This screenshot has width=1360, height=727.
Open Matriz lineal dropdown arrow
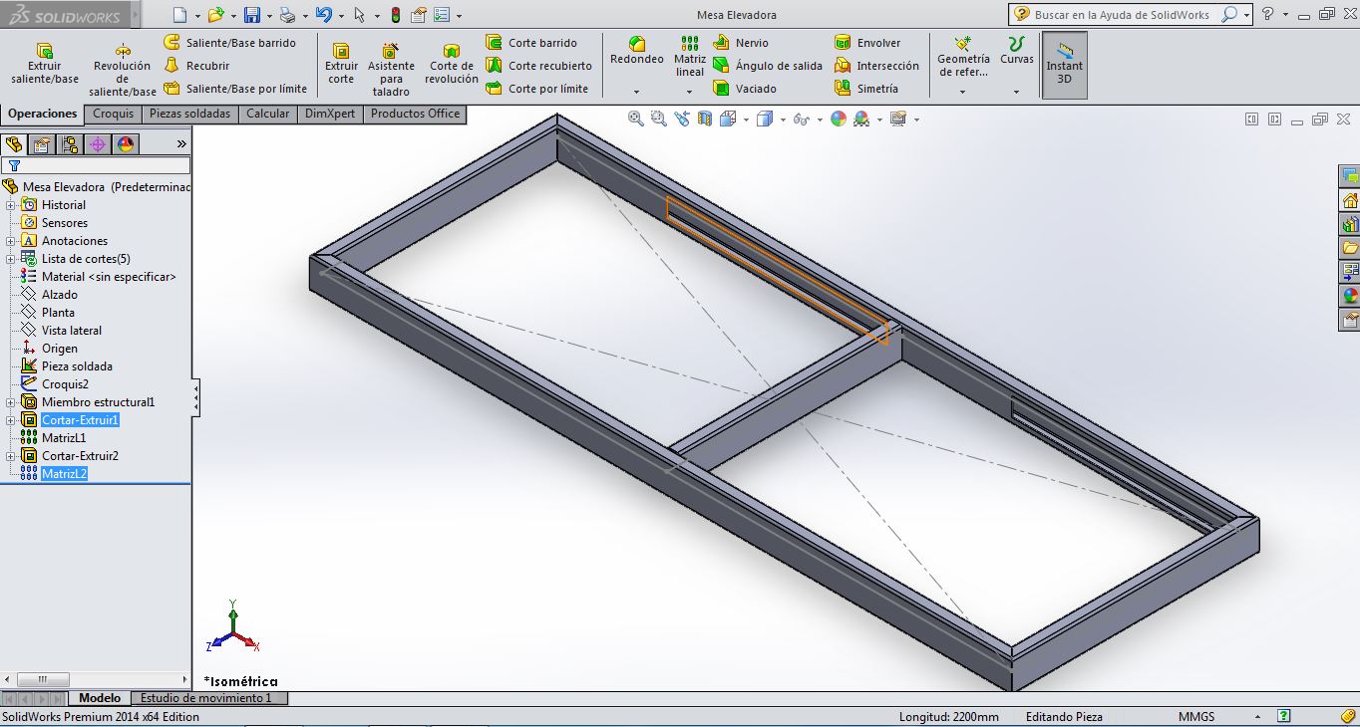[x=690, y=92]
